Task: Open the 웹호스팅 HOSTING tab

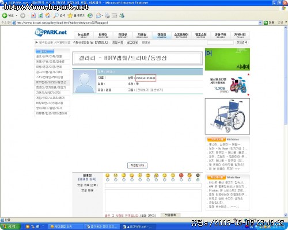Action: click(201, 35)
